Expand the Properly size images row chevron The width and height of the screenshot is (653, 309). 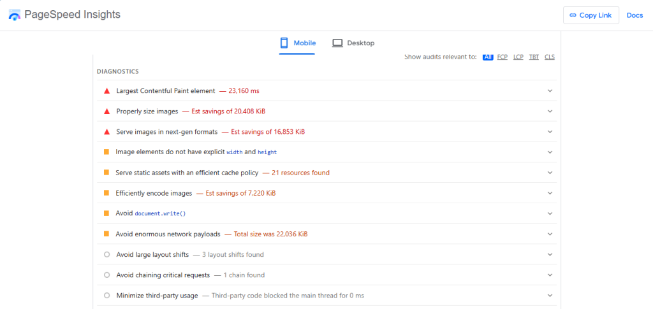(550, 111)
